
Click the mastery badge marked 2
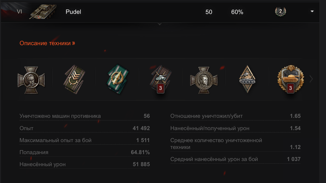click(x=280, y=12)
